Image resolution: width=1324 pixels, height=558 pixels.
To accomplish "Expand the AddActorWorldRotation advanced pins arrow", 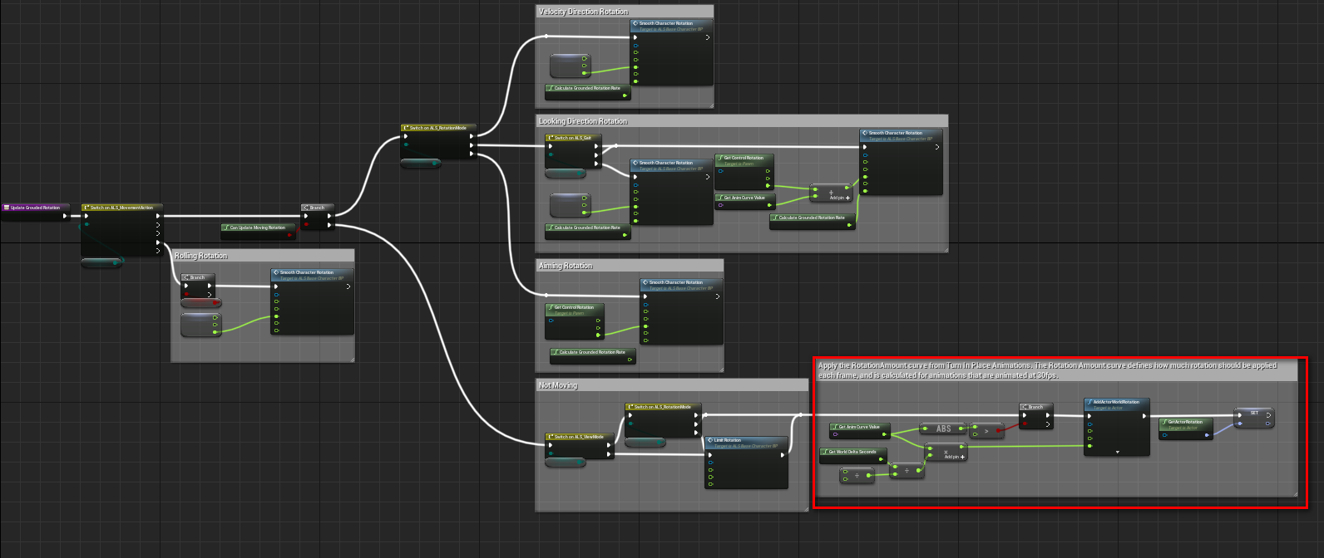I will [x=1117, y=453].
